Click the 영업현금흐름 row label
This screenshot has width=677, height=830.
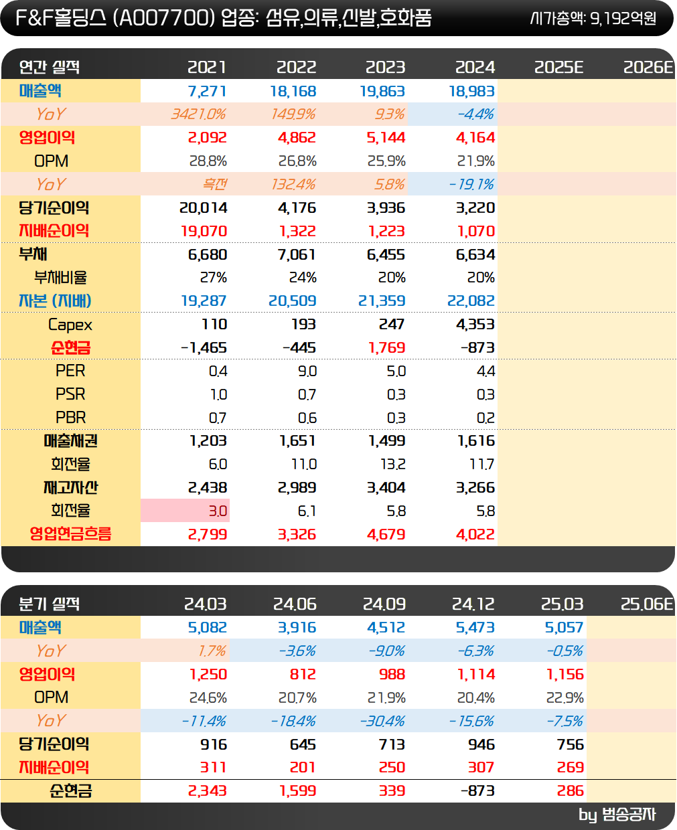pyautogui.click(x=70, y=533)
